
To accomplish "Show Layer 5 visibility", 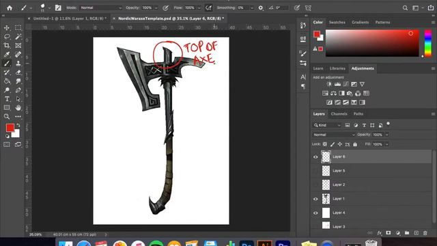I will coord(315,171).
